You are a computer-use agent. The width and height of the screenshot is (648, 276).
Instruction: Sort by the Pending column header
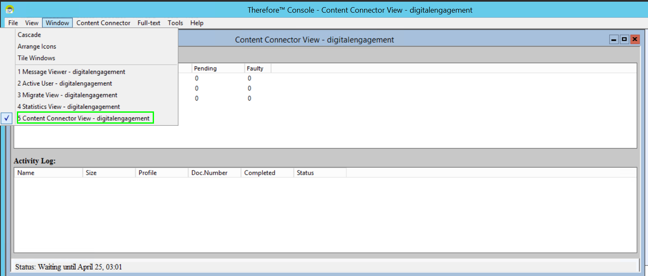[x=218, y=68]
